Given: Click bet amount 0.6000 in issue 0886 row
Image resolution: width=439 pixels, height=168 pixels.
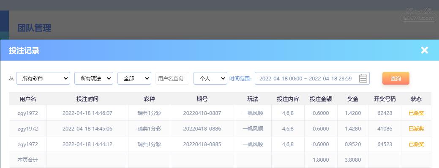Looking at the screenshot, I should click(321, 129).
